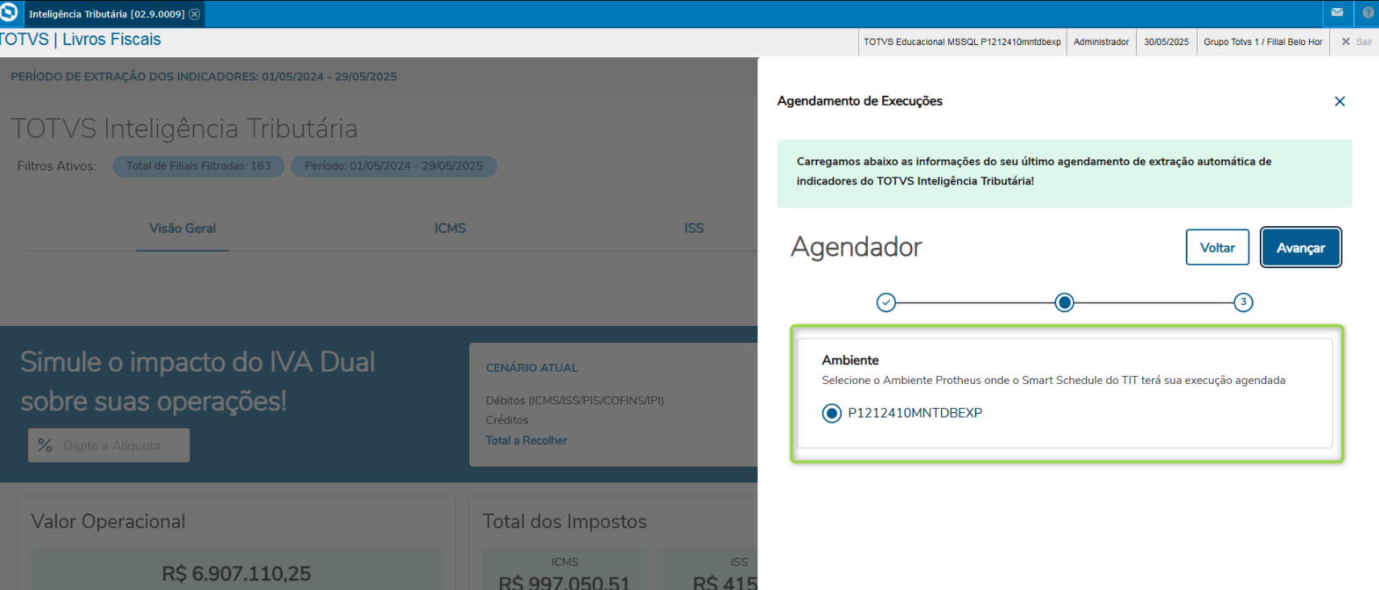Click the Período: 01/05/2024 - 29/05/2025 filter chip
Screen dimensions: 1379x590
394,166
